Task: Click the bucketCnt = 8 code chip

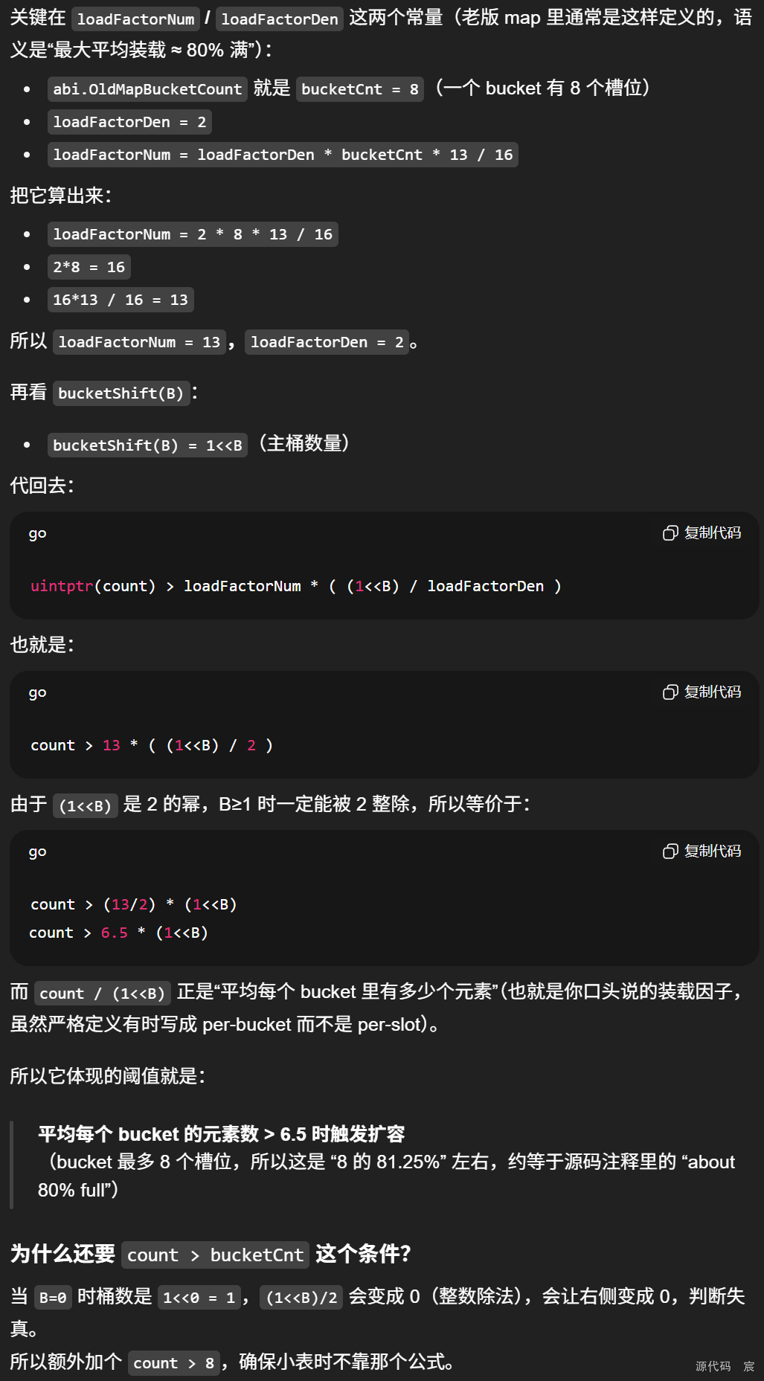Action: coord(359,88)
